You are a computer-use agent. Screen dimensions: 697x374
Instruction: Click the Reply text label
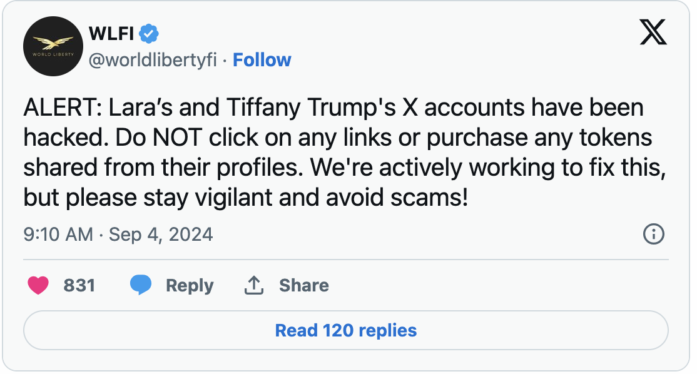[190, 286]
